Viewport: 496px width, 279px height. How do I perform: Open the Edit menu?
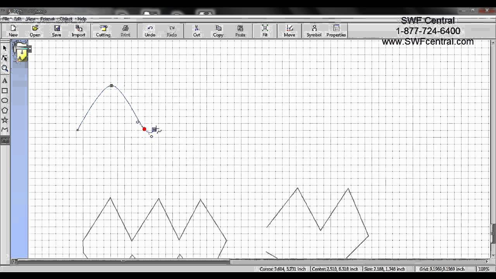[17, 19]
